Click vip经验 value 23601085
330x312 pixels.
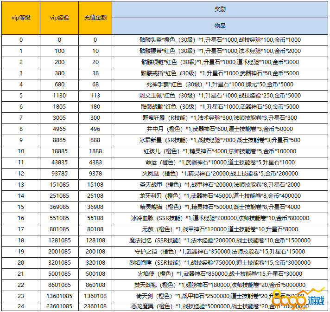(x=59, y=306)
